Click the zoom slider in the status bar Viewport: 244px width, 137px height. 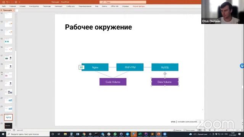[226, 130]
